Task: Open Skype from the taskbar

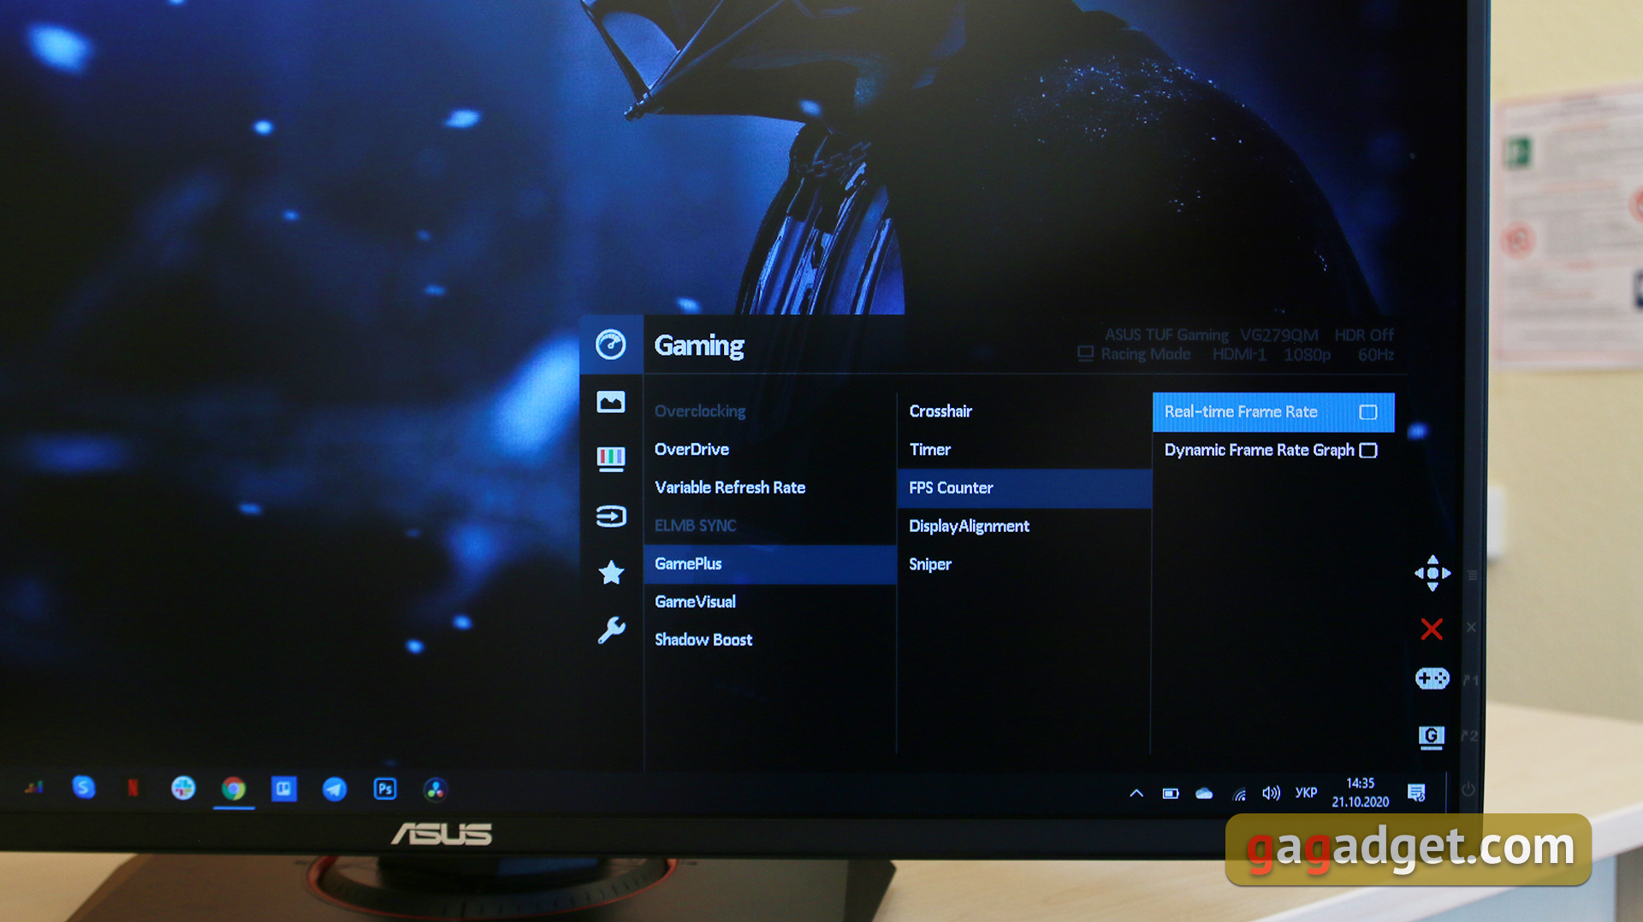Action: click(x=83, y=787)
